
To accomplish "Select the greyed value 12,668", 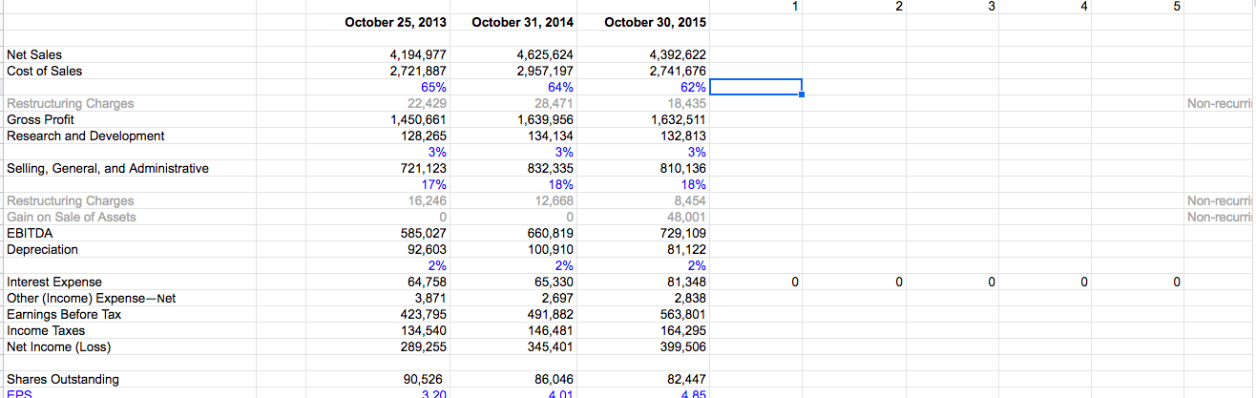I will [553, 200].
